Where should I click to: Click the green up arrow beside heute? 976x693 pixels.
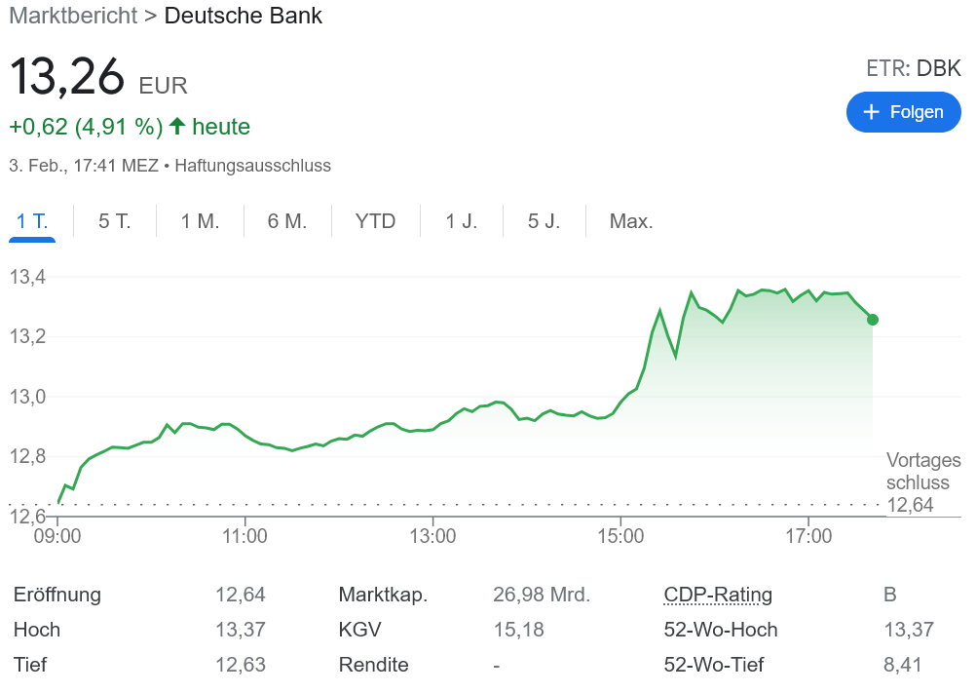pos(177,126)
